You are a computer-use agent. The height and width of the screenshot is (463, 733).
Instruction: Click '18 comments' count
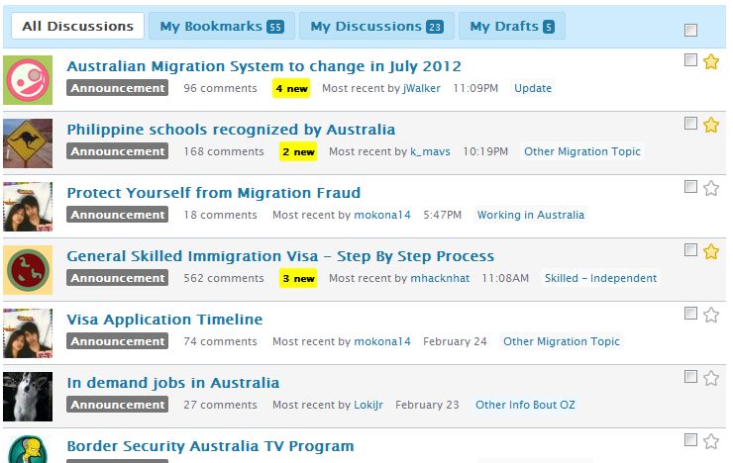tap(220, 215)
